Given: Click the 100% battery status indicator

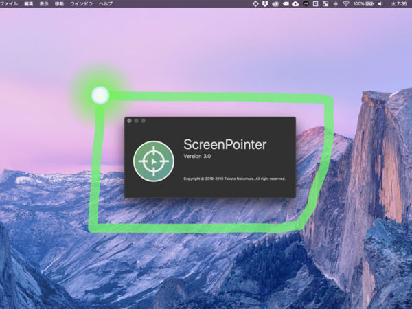Looking at the screenshot, I should pyautogui.click(x=363, y=3).
